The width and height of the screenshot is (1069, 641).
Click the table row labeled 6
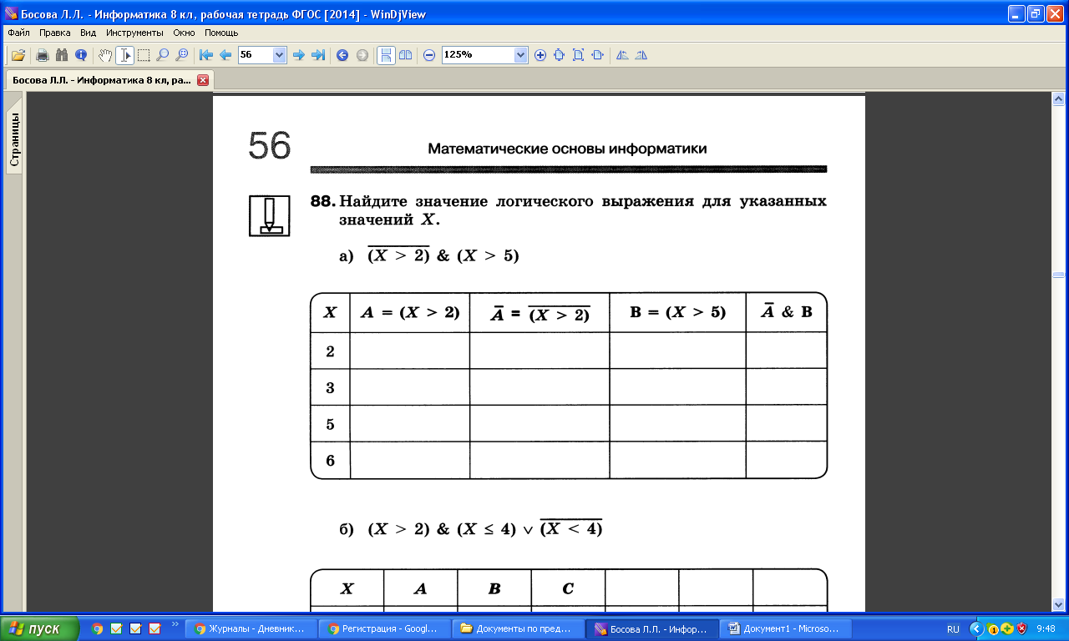click(x=569, y=461)
